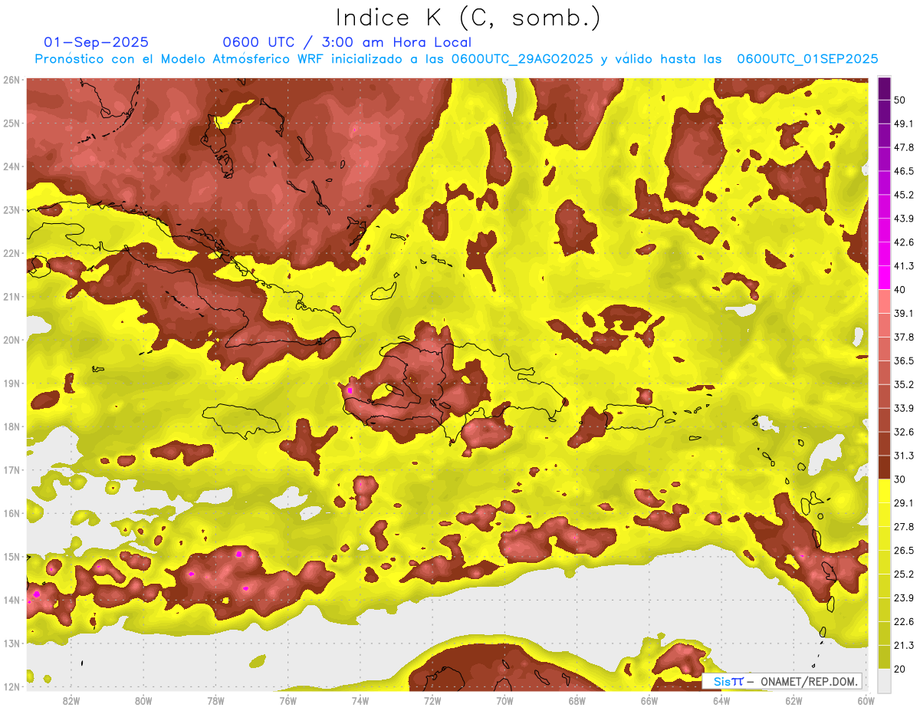Screen dimensions: 920x711
Task: Click the dark purple swatch above 50
Action: click(x=885, y=90)
